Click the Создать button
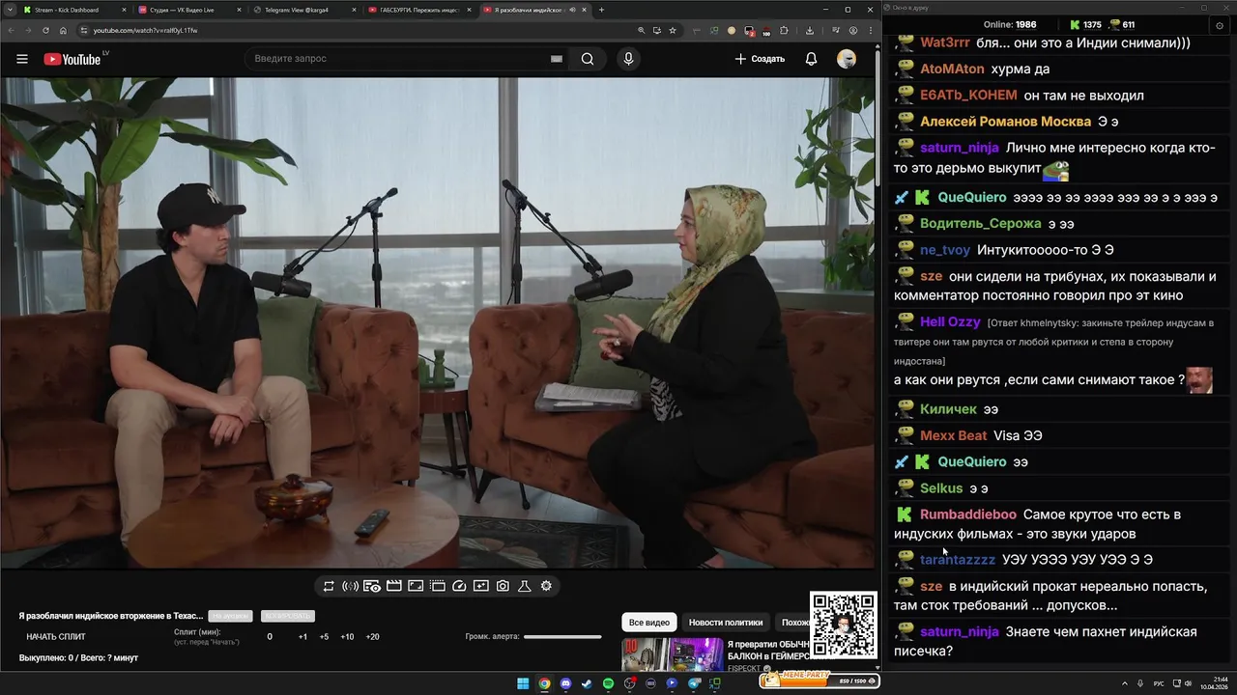Screen dimensions: 1237x695 (x=760, y=59)
